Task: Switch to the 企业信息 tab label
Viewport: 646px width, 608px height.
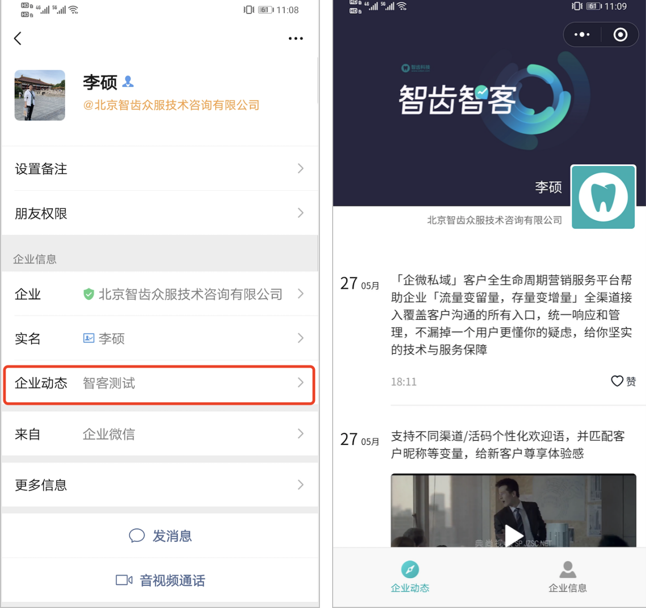Action: click(568, 588)
